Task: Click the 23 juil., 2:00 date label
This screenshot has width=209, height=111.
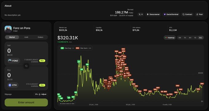Action: coord(93,105)
